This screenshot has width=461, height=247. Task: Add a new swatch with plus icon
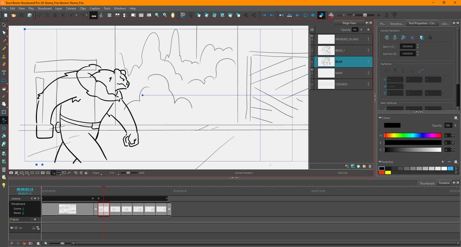click(x=443, y=161)
